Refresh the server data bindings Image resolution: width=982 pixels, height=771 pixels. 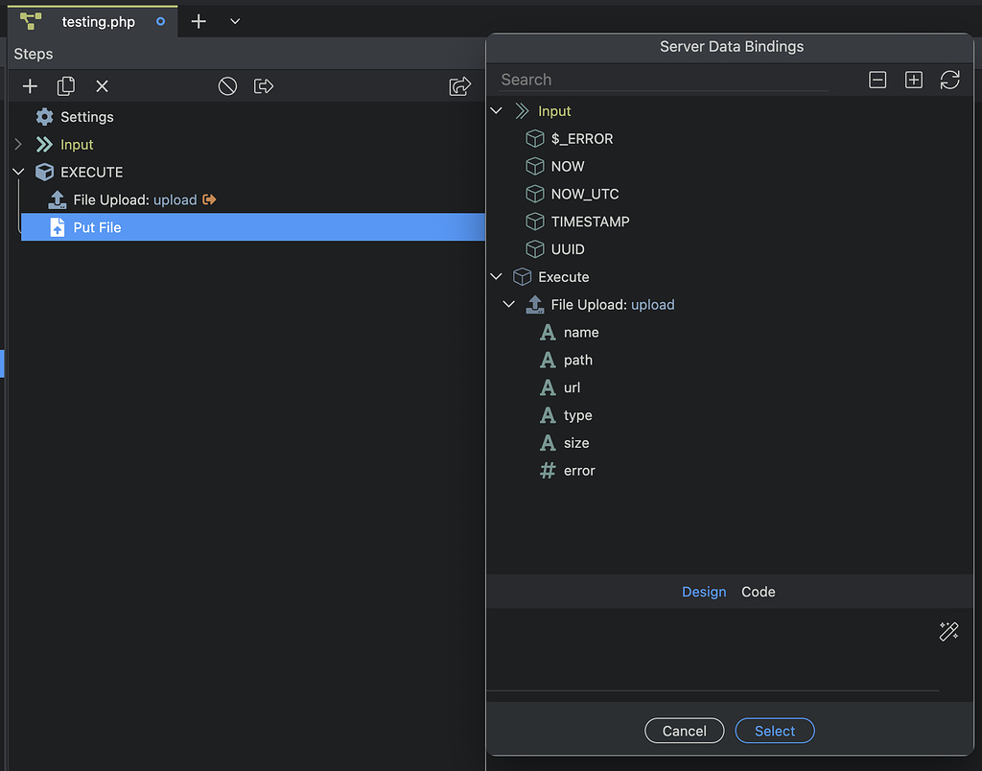949,80
